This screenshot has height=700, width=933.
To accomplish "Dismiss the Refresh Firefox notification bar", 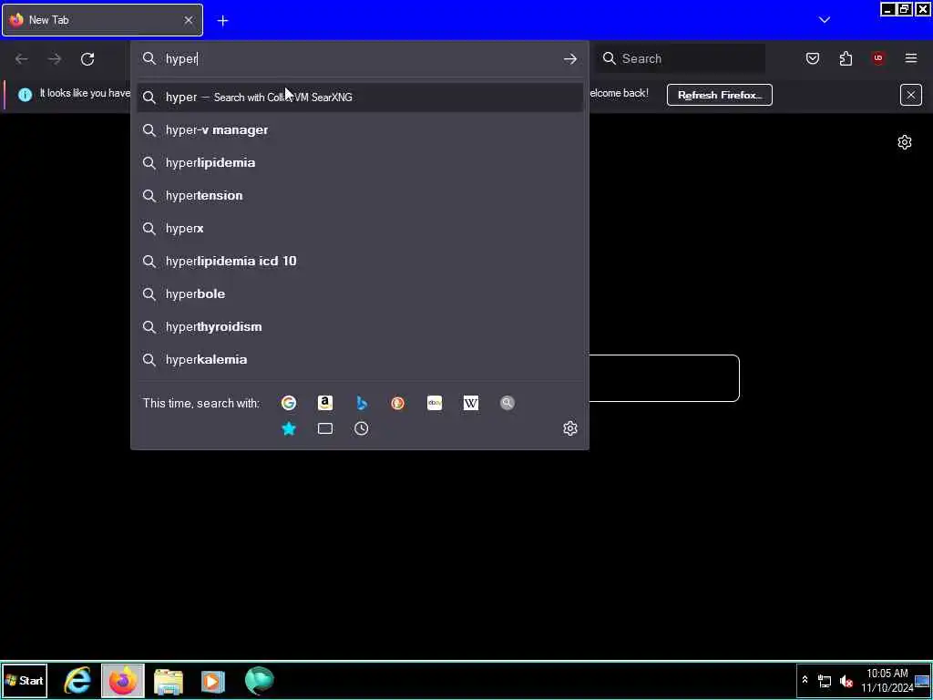I will coord(910,95).
